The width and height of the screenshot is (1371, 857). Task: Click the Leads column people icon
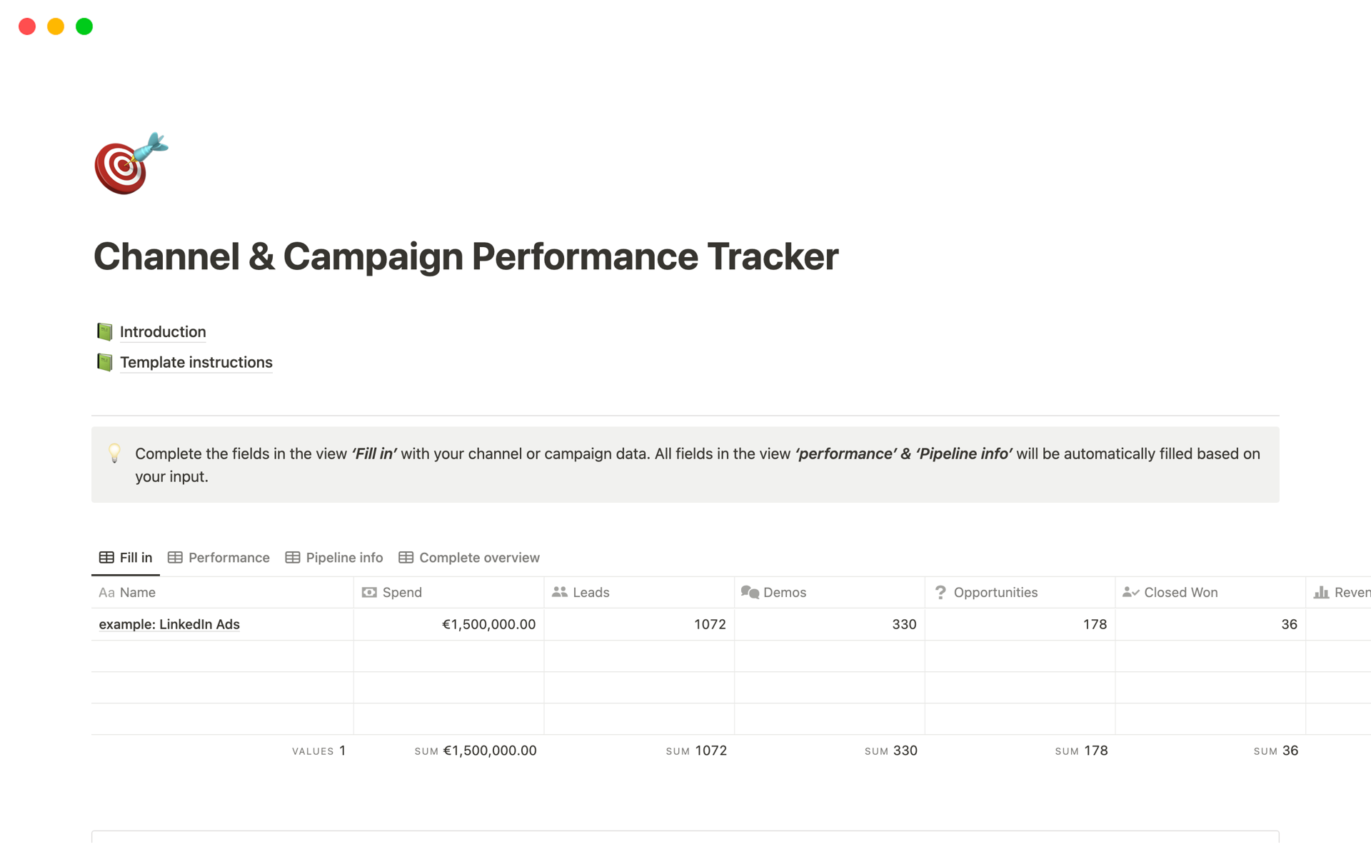[560, 592]
